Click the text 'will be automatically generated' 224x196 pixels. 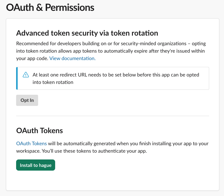[81, 144]
